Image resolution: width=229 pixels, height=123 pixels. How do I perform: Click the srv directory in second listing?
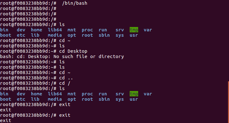click(x=120, y=94)
